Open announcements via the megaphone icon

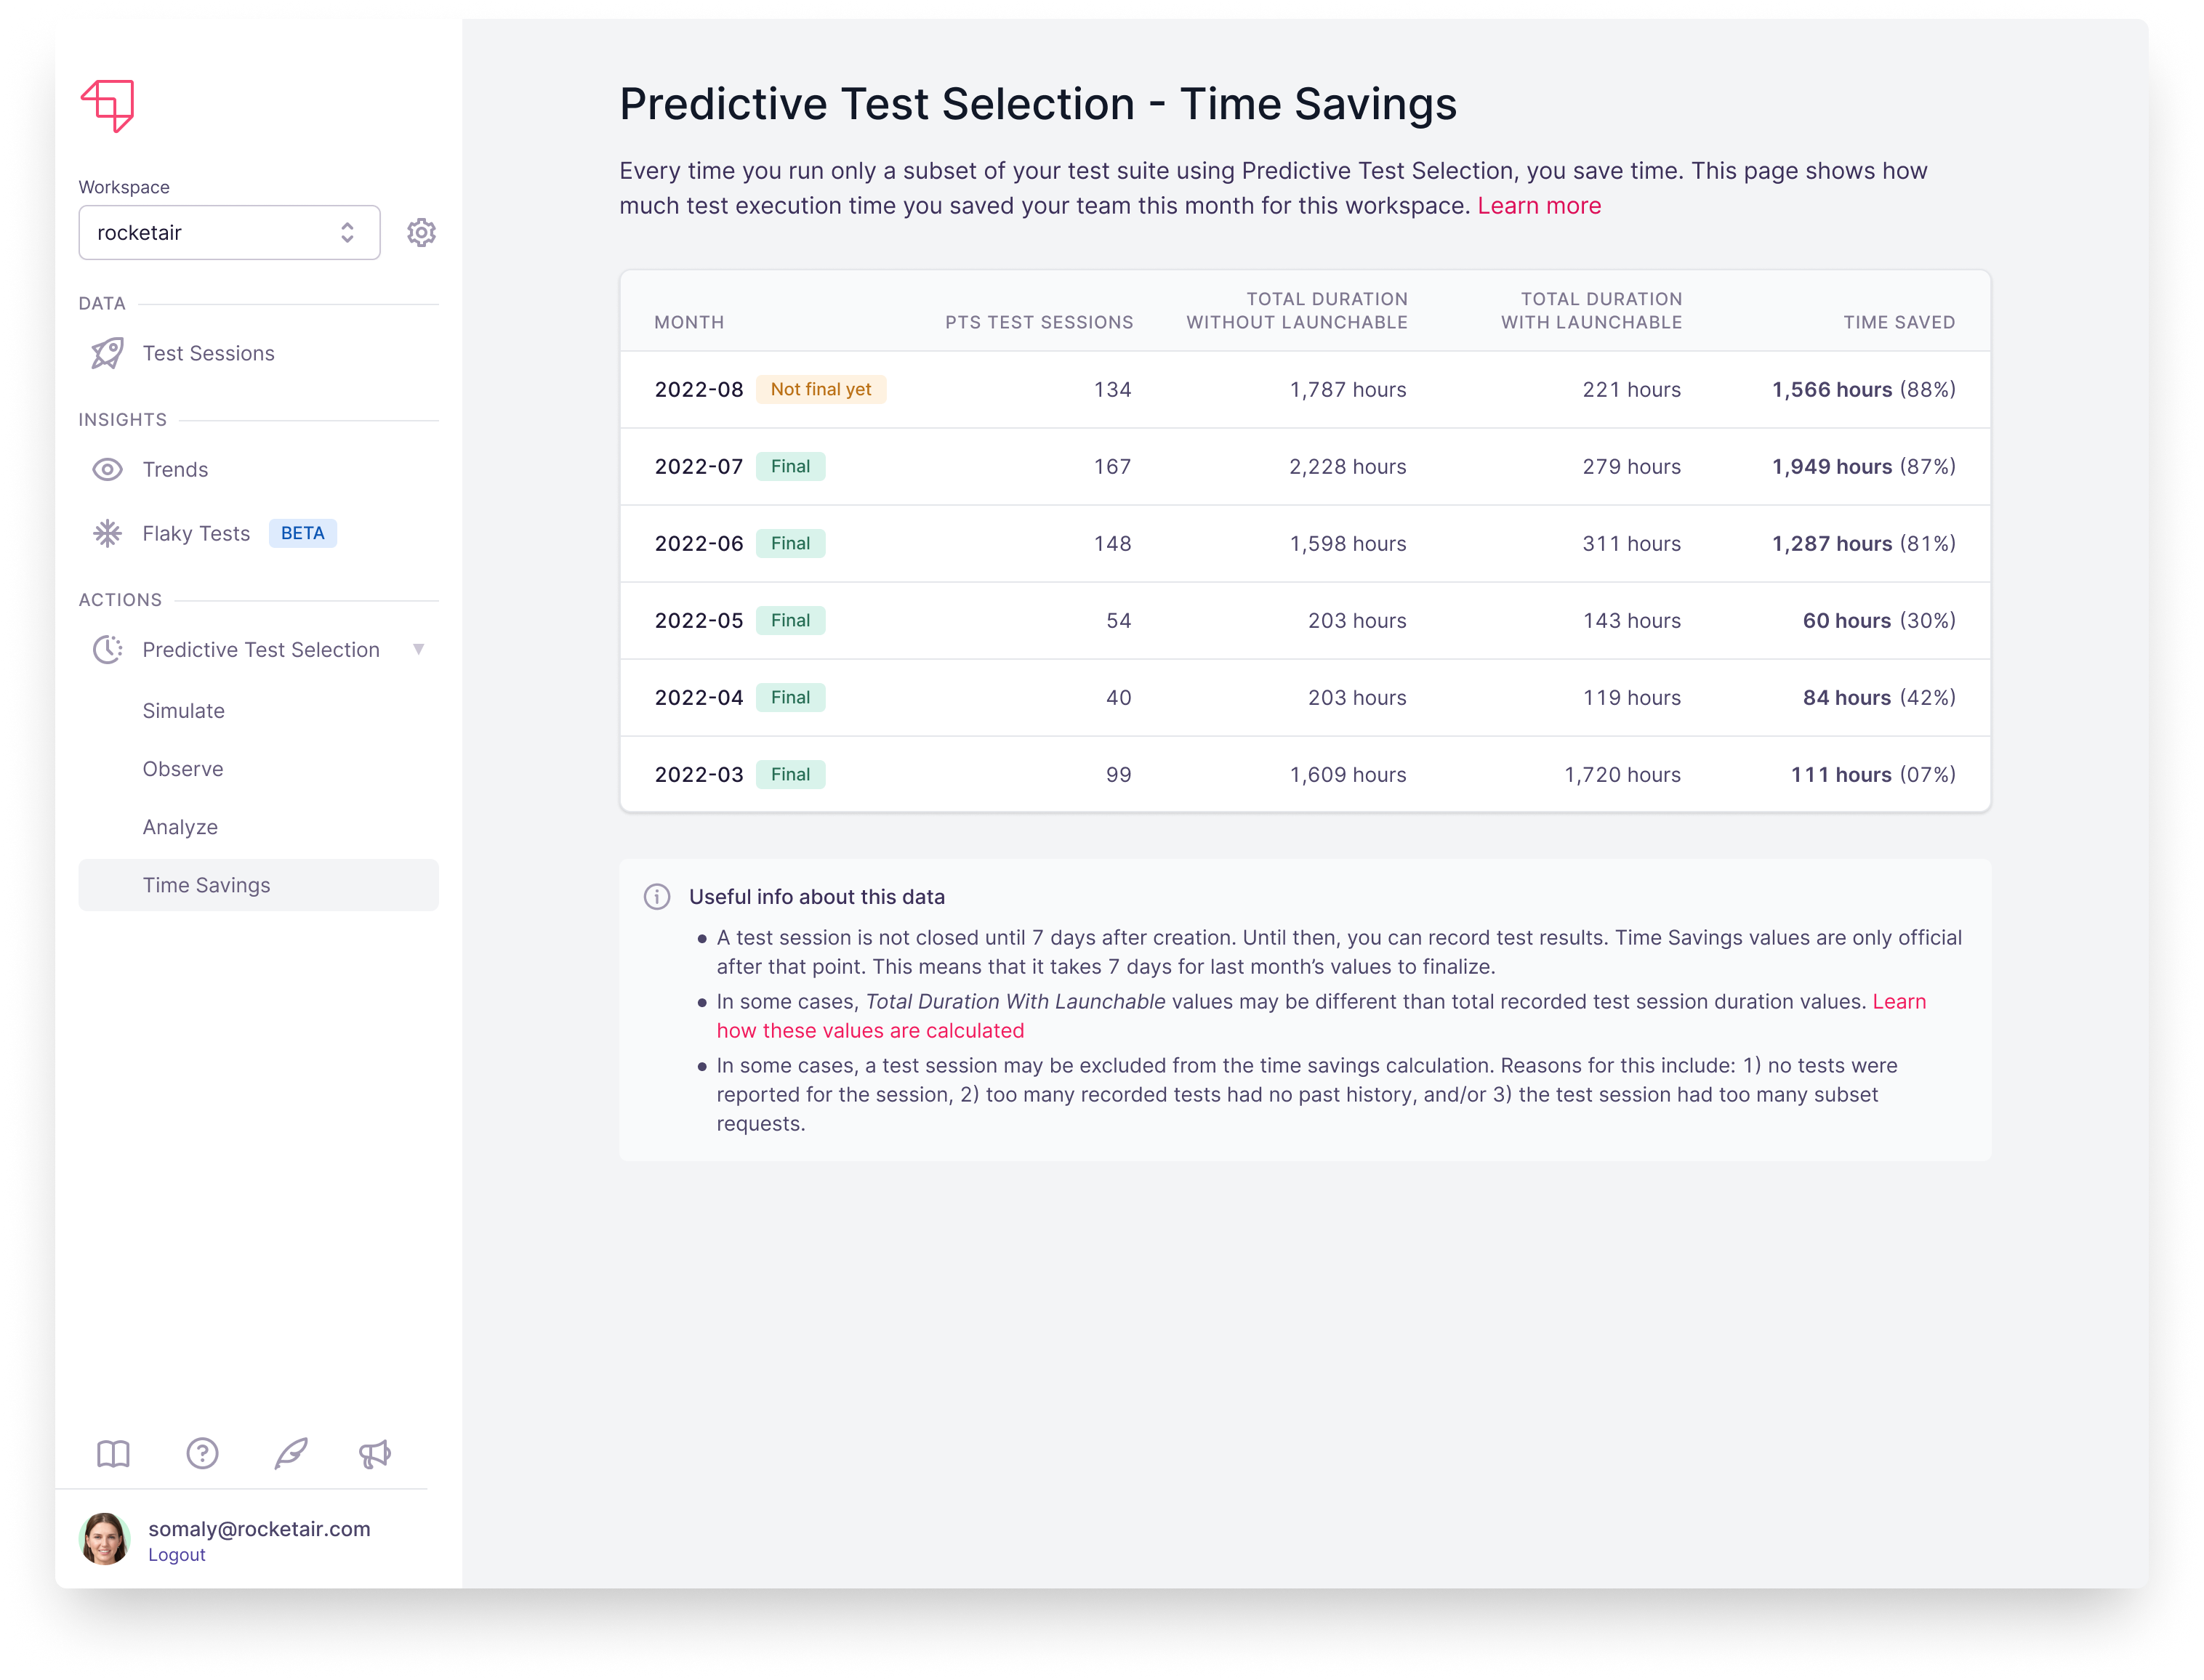[375, 1455]
